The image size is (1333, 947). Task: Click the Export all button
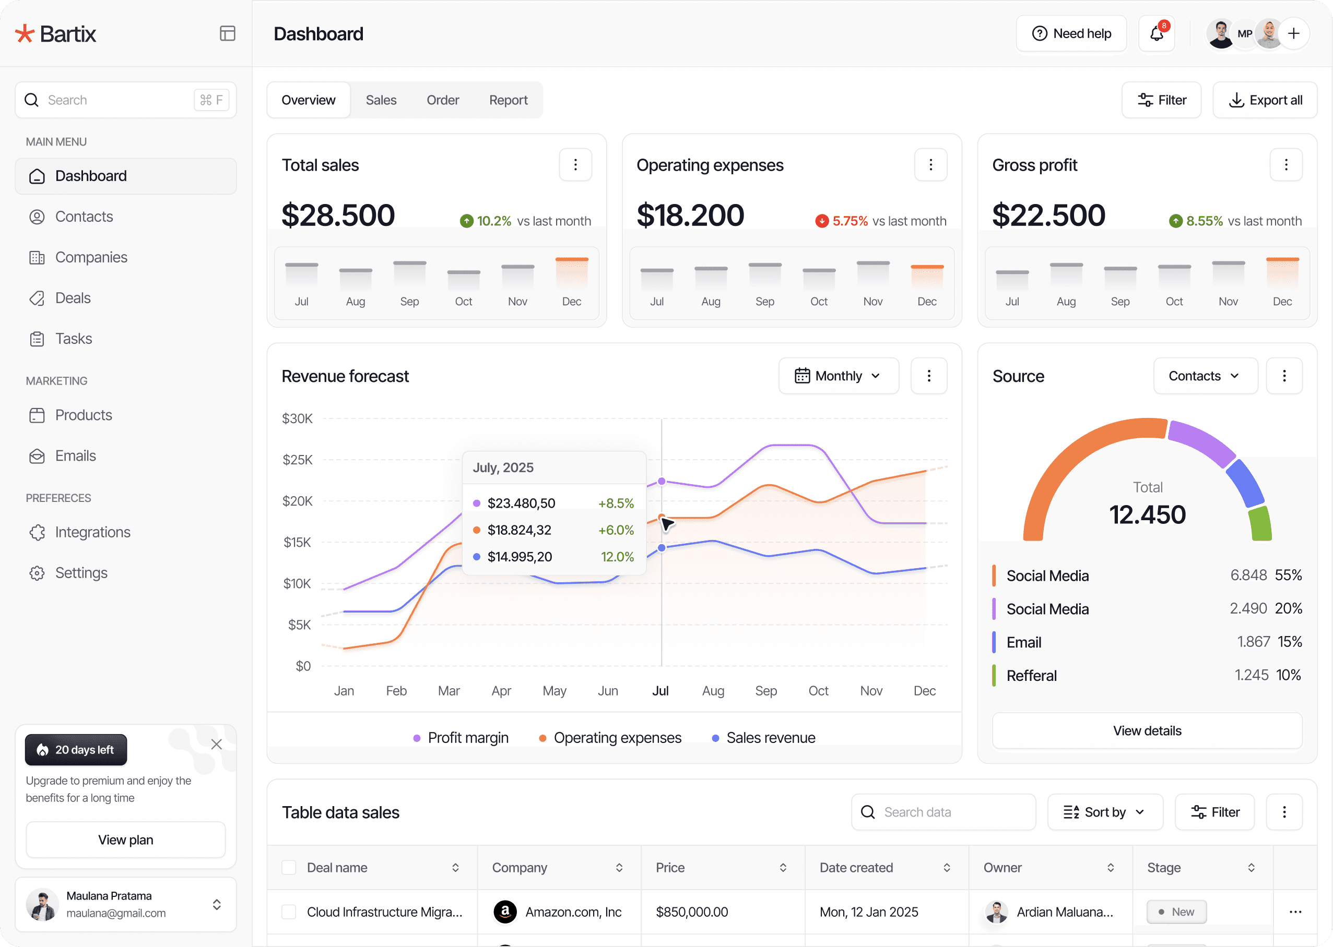(1265, 100)
